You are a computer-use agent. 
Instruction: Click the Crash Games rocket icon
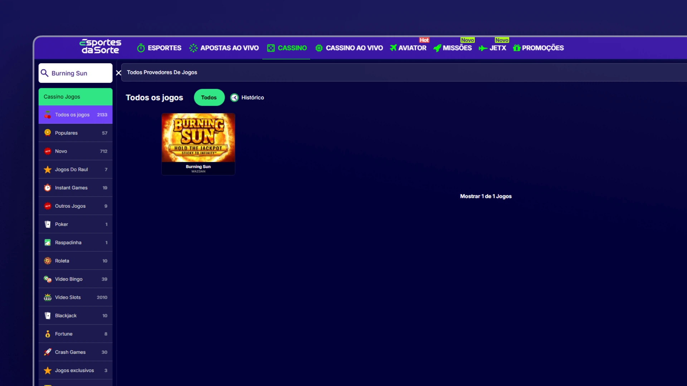(x=48, y=352)
